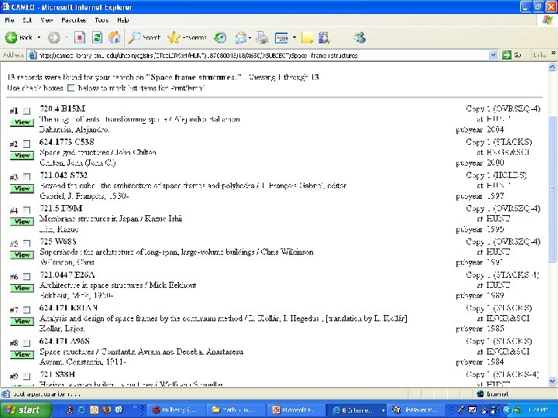Open the Help menu
The width and height of the screenshot is (558, 418).
[x=122, y=20]
